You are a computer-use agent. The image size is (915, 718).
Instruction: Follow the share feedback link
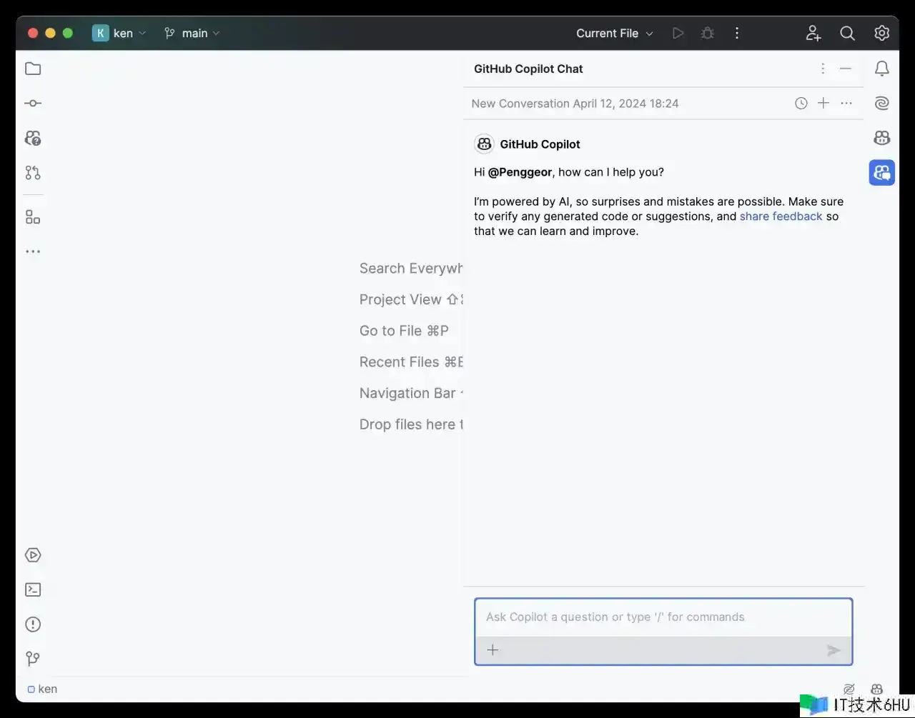tap(781, 216)
